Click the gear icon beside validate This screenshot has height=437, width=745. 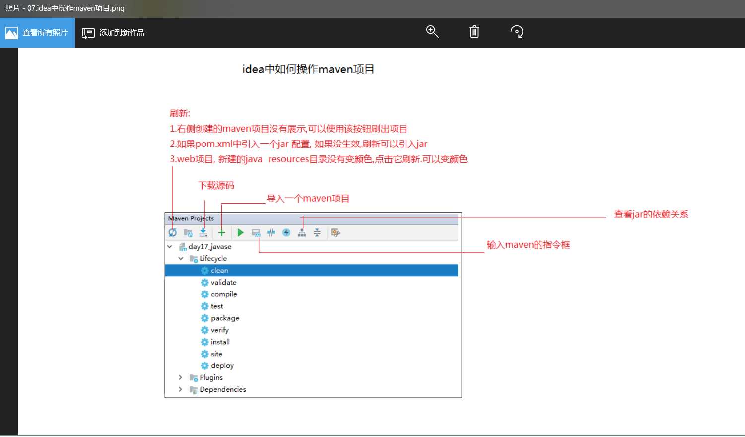204,282
